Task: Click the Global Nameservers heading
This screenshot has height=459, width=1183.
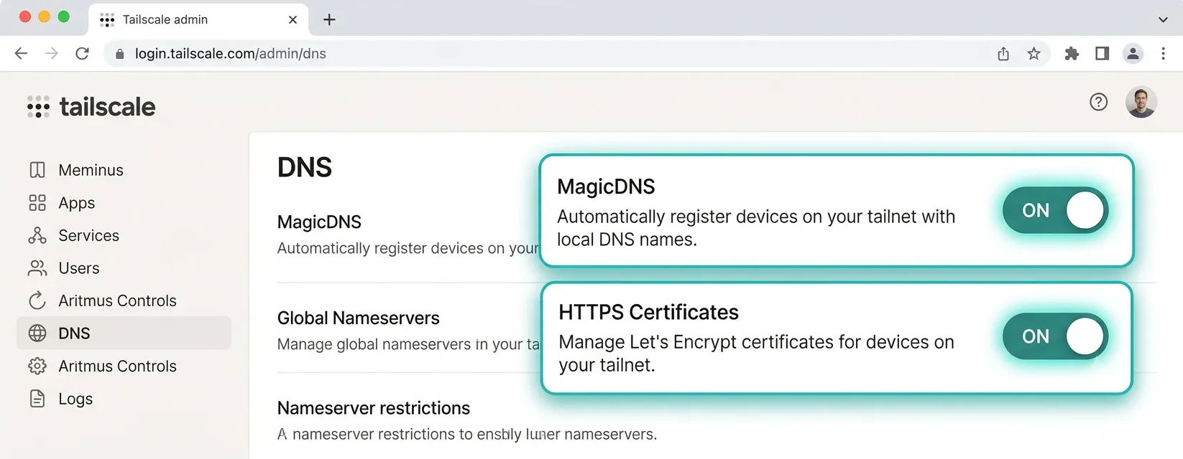Action: [x=359, y=318]
